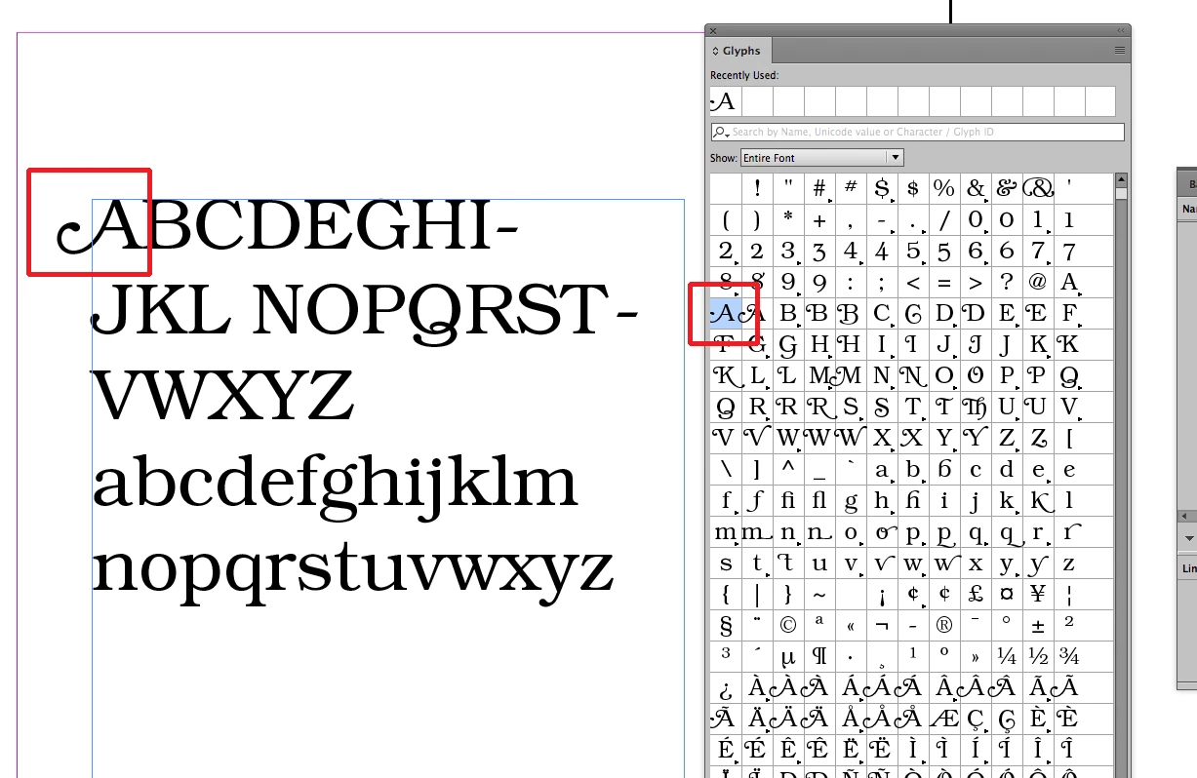Select the question mark glyph
Image resolution: width=1197 pixels, height=778 pixels.
tap(1006, 283)
